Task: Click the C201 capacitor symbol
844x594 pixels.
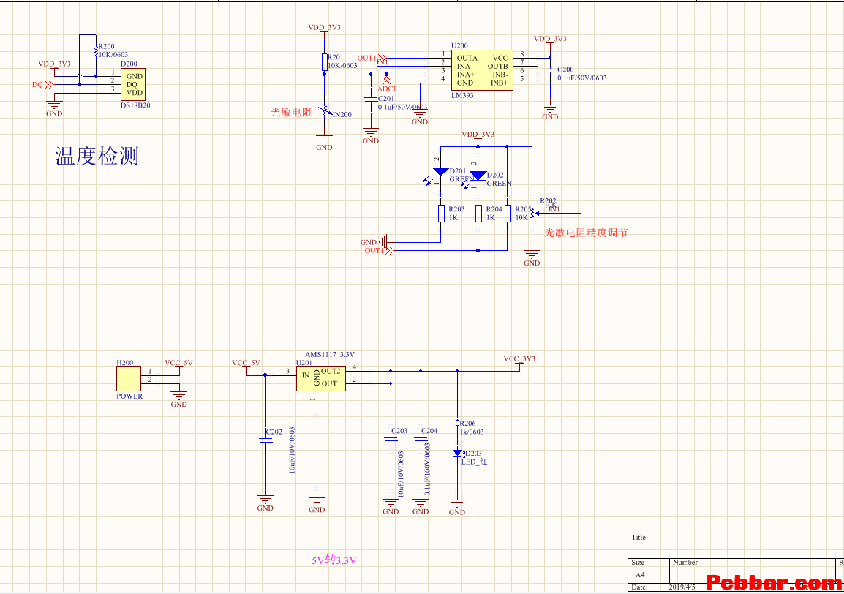Action: (x=370, y=99)
